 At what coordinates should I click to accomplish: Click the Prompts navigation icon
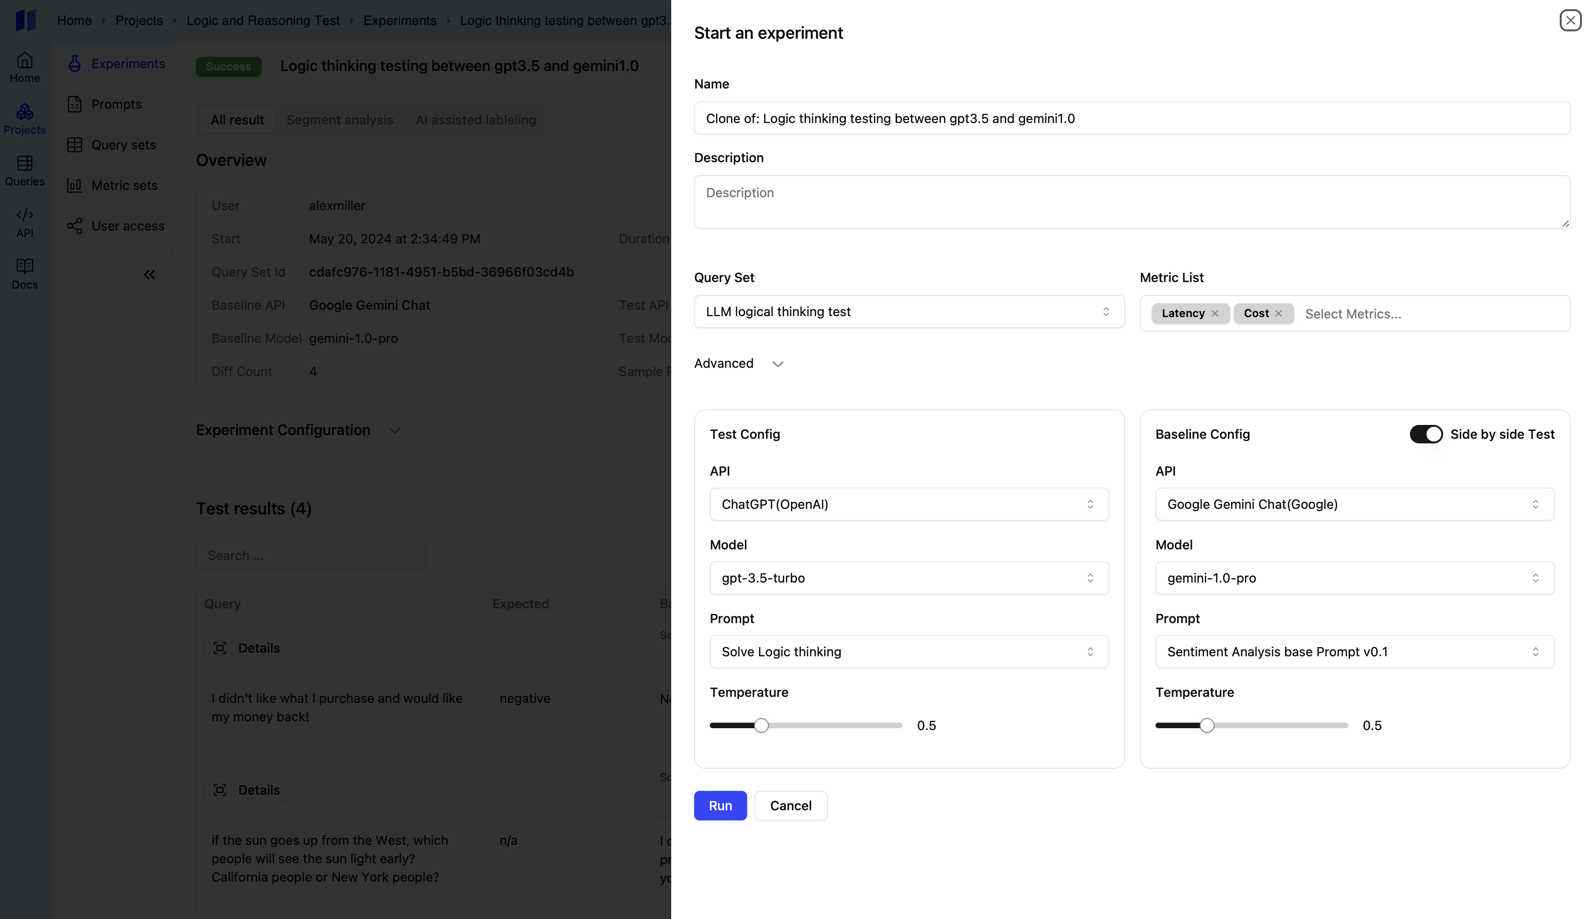tap(75, 104)
